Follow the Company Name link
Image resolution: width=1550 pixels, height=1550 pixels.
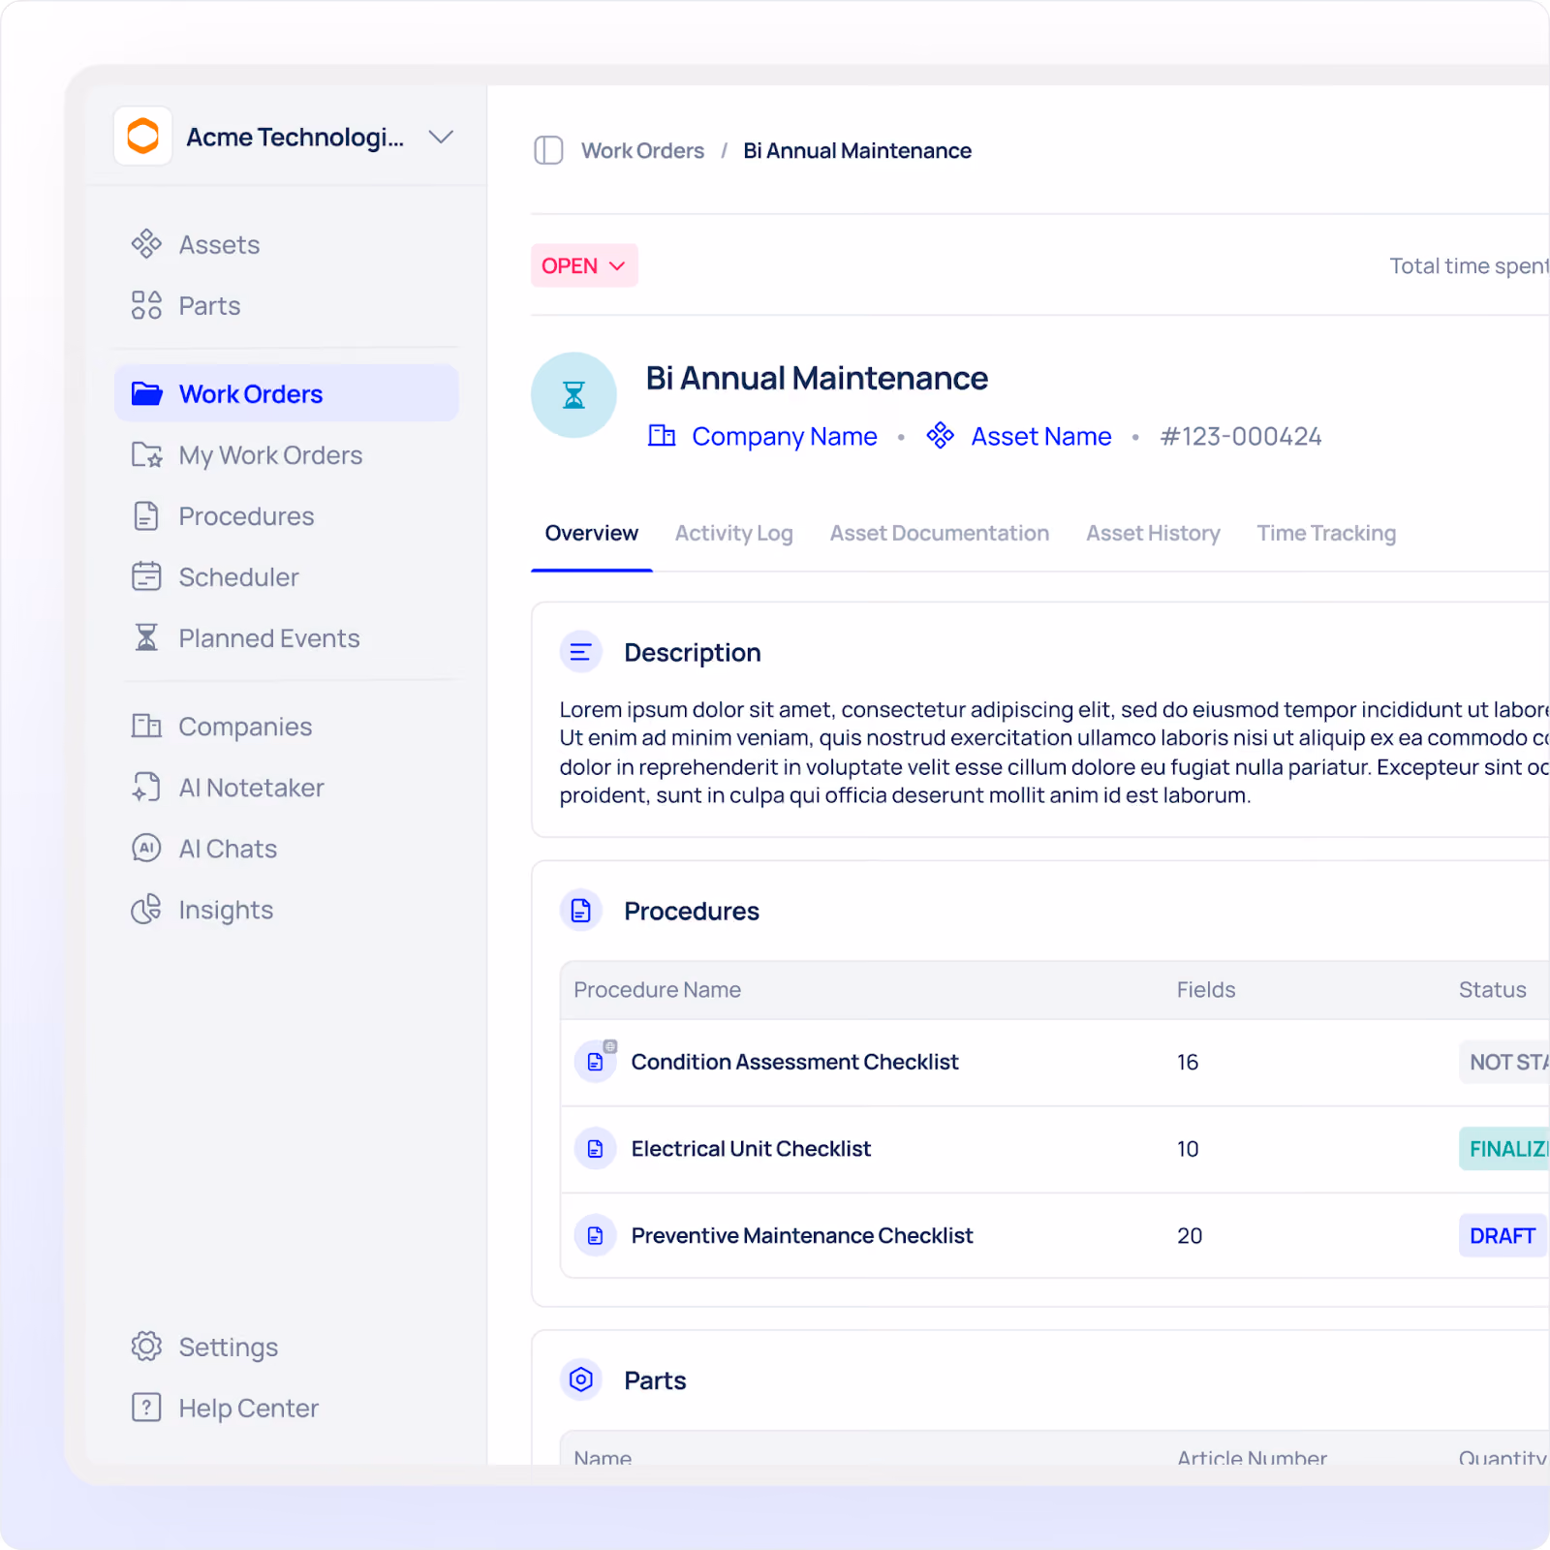[x=784, y=436]
